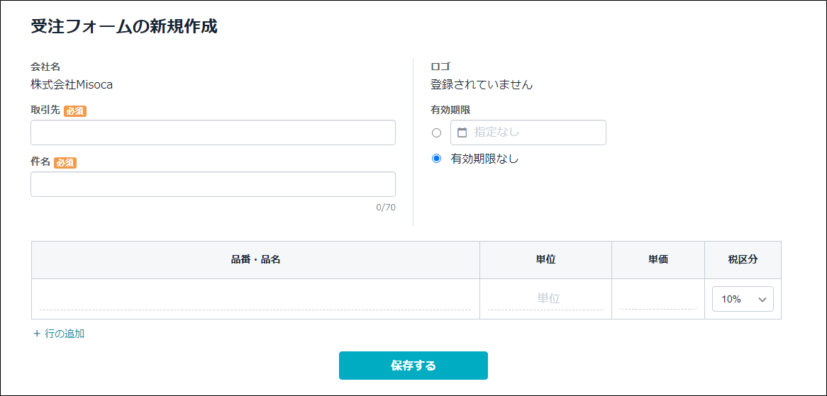
Task: Click the plus icon beside 行の追加
Action: click(x=37, y=334)
